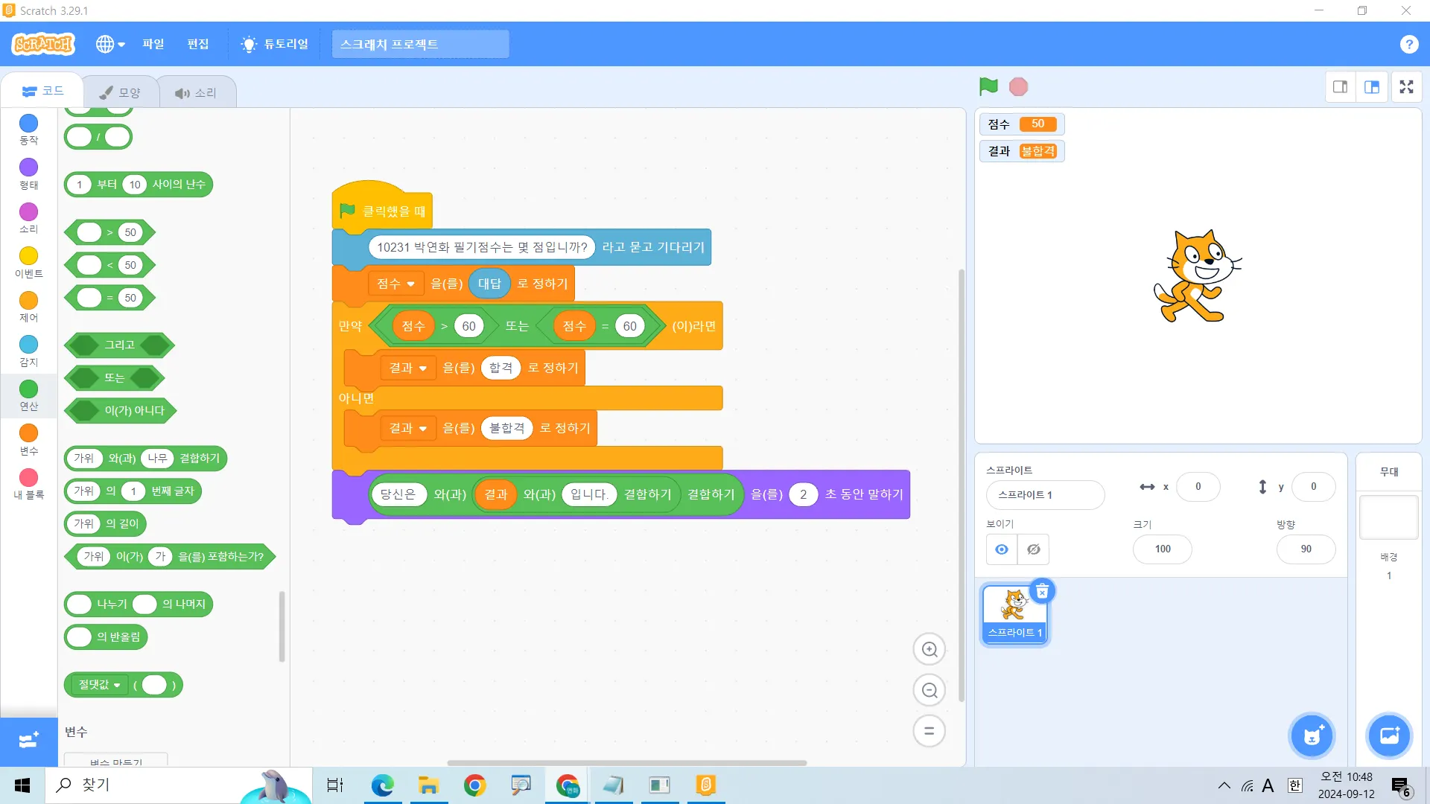Click the sprite name field 스프라이트 1
This screenshot has height=804, width=1430.
point(1044,495)
